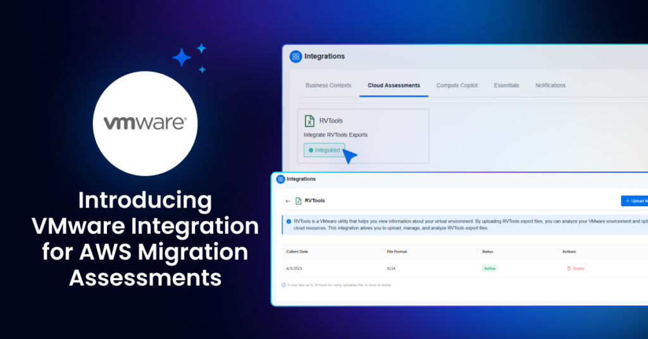Switch to the Compute Copilot tab
This screenshot has height=339, width=648.
point(457,85)
